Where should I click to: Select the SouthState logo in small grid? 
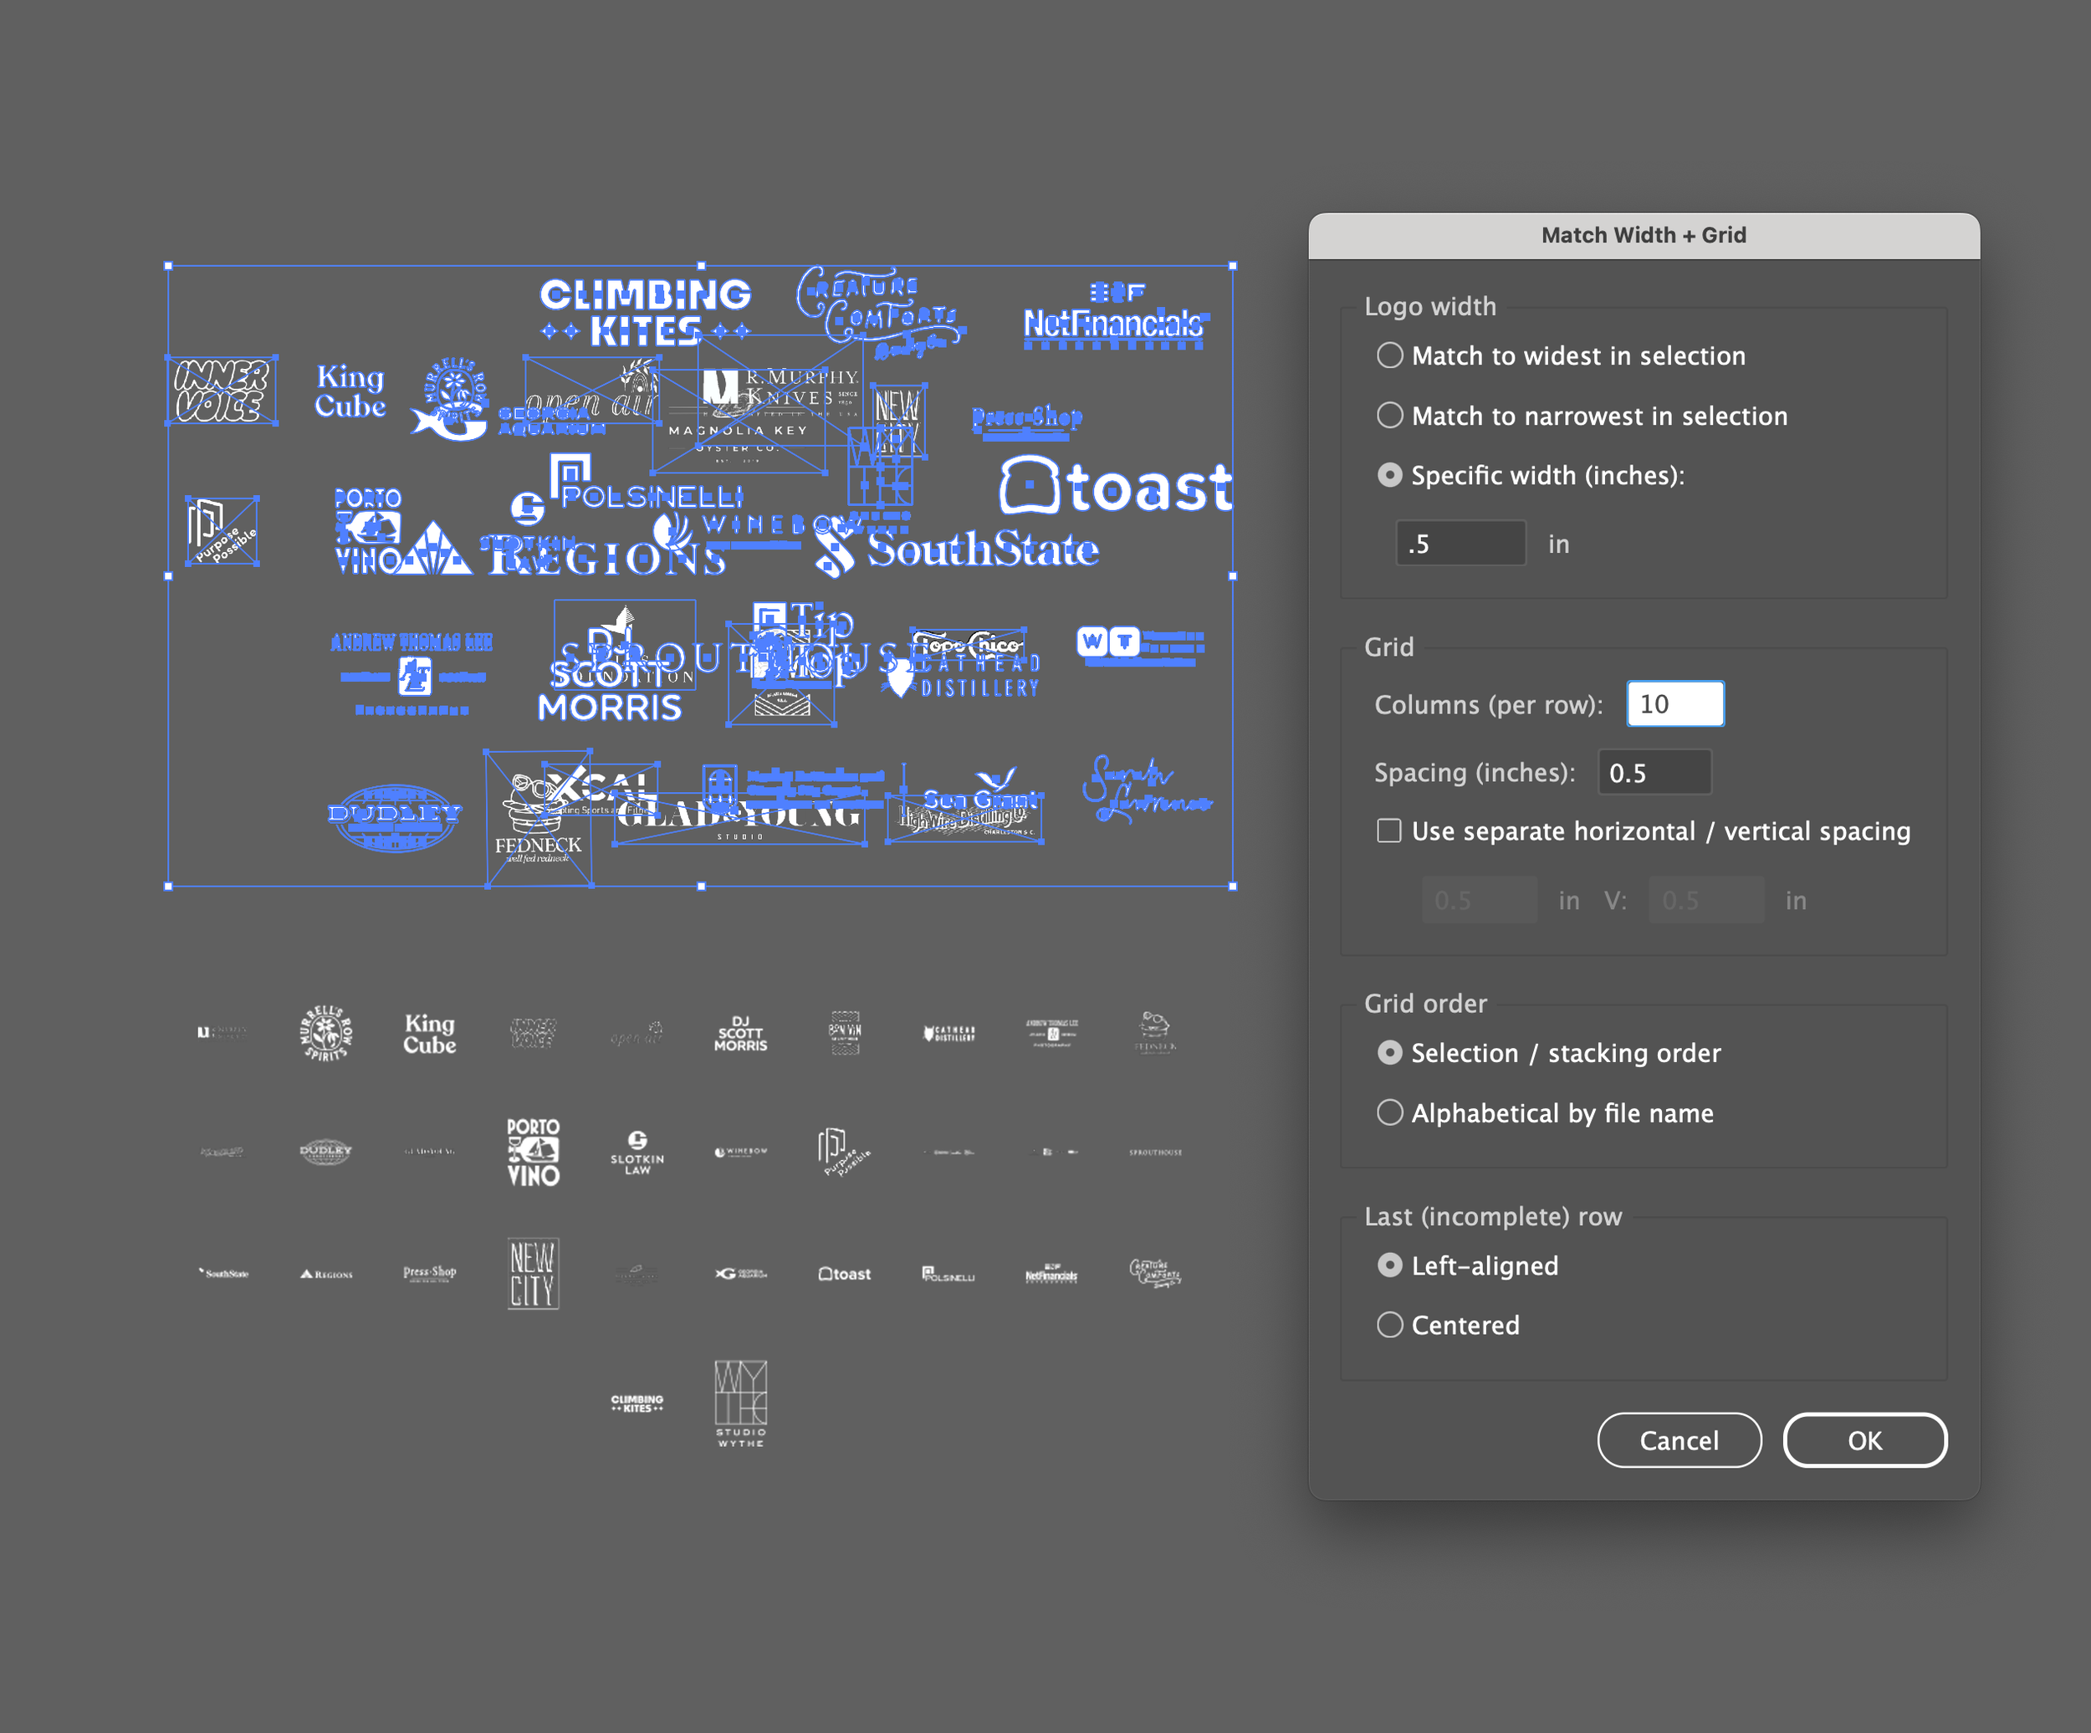pos(223,1273)
